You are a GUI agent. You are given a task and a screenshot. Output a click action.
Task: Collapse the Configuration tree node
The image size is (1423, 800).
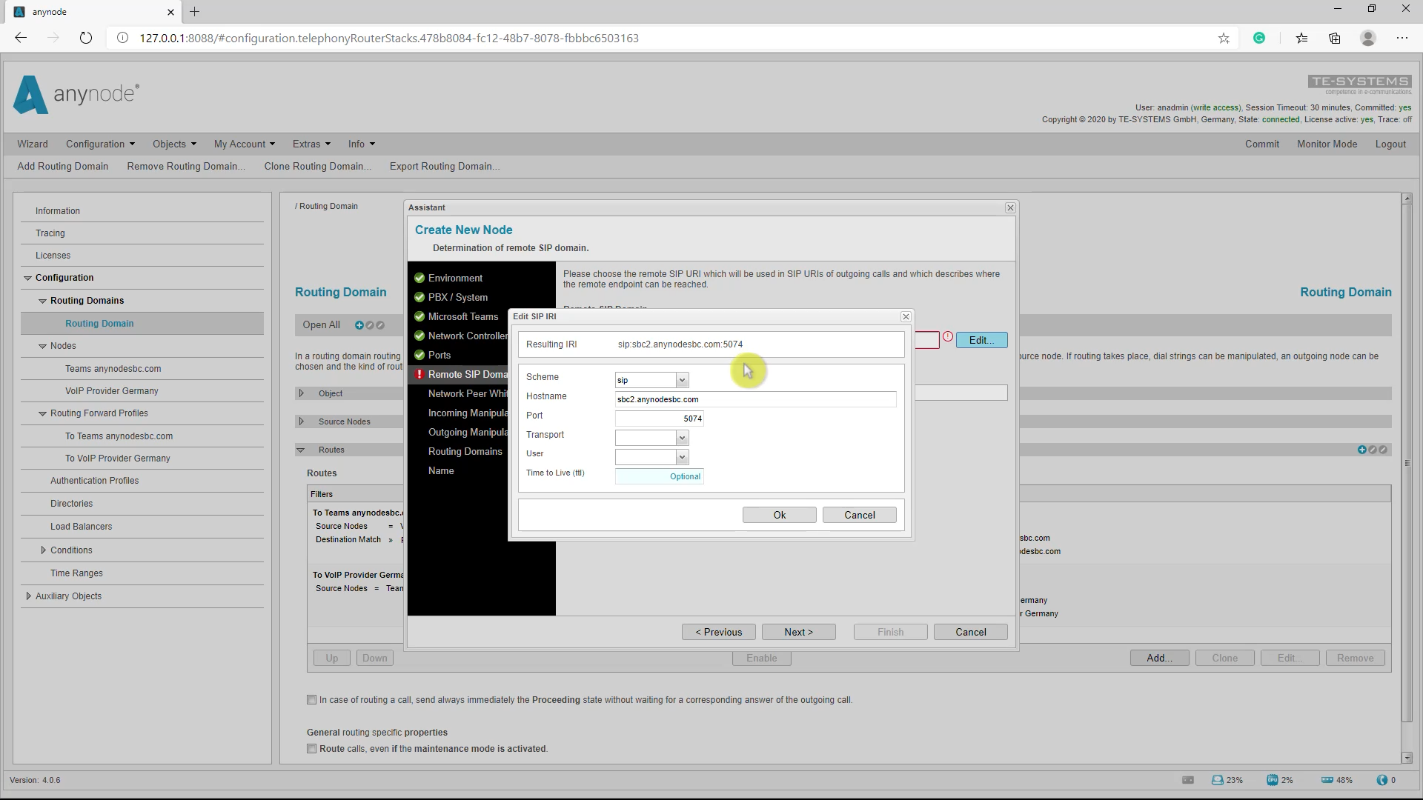28,278
